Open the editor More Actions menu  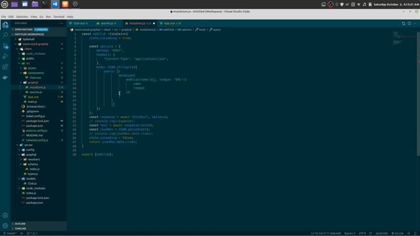point(415,24)
